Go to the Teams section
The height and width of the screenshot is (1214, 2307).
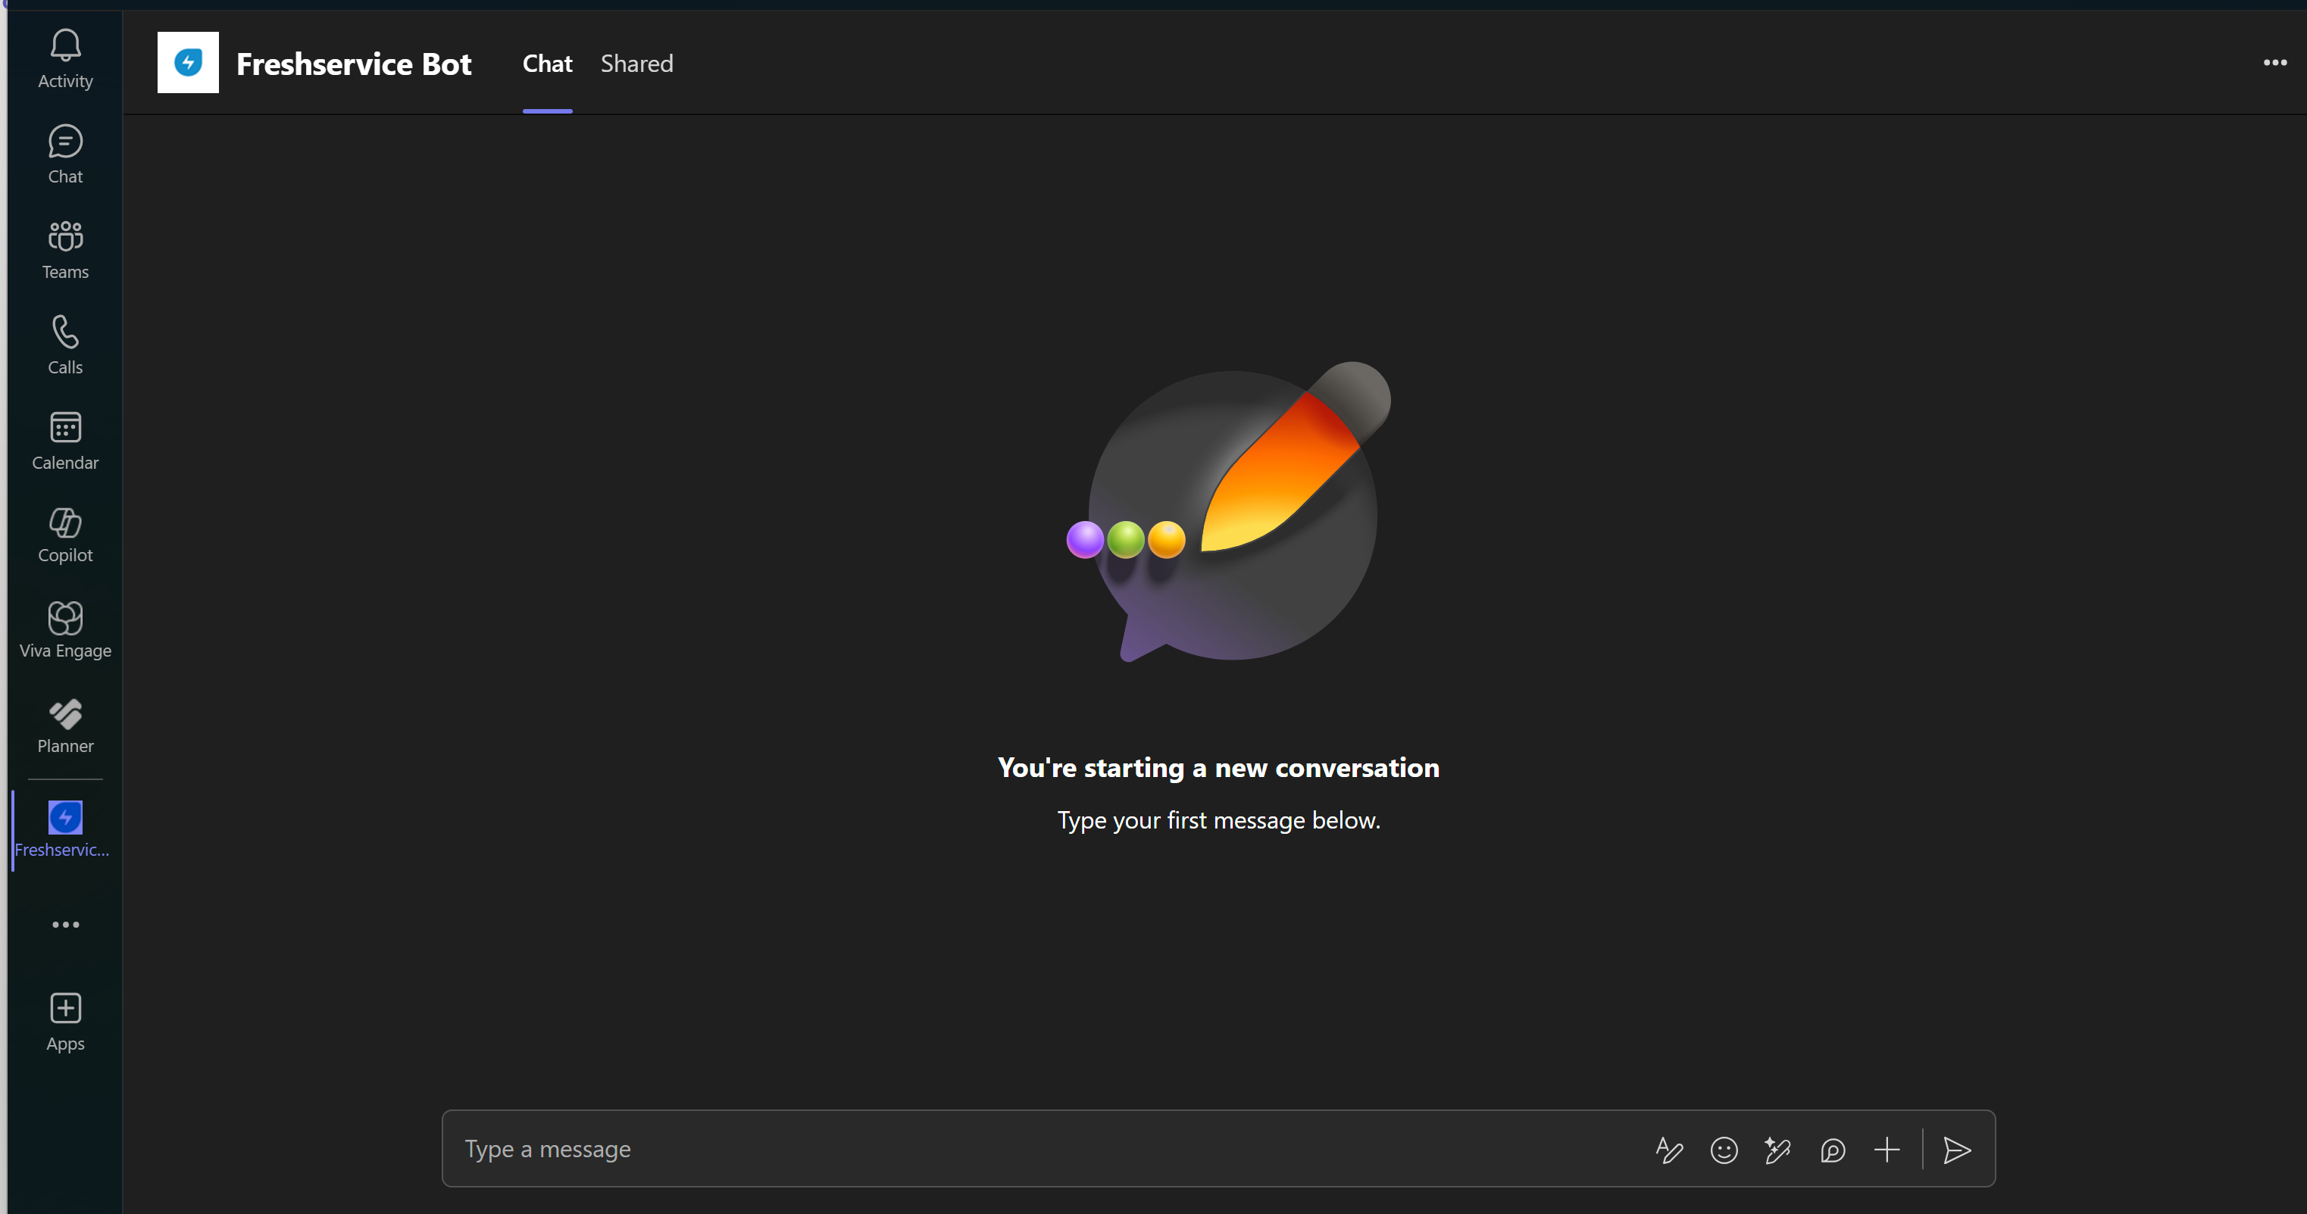65,250
